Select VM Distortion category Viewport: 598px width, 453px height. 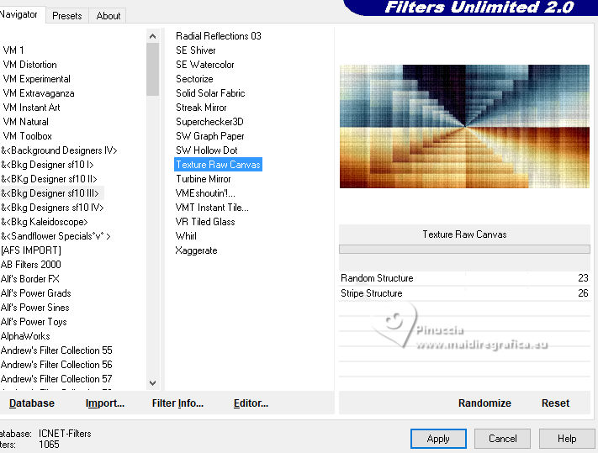click(x=29, y=65)
